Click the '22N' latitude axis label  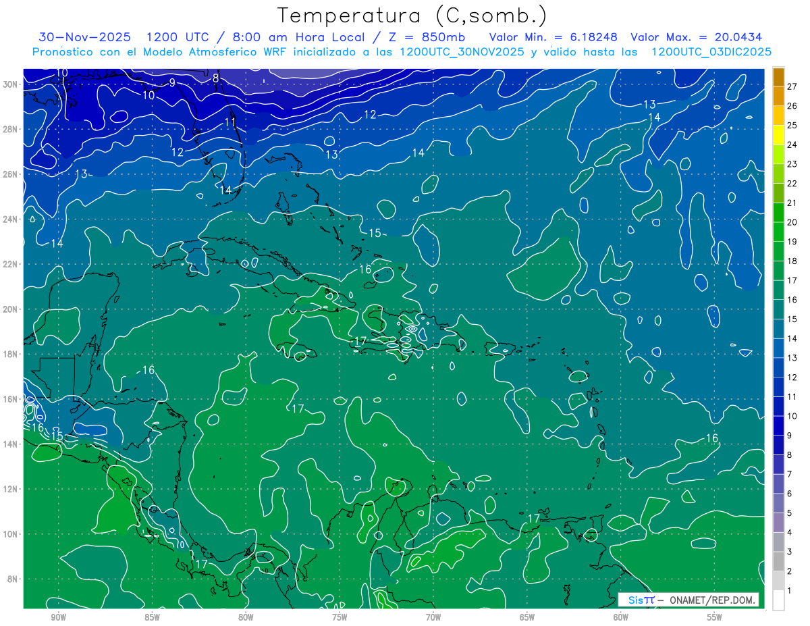point(10,264)
